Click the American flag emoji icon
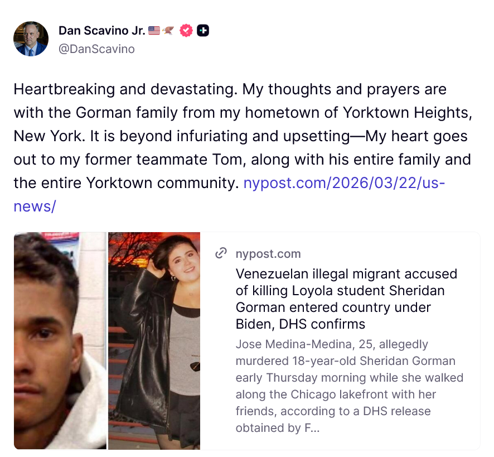 pyautogui.click(x=154, y=31)
